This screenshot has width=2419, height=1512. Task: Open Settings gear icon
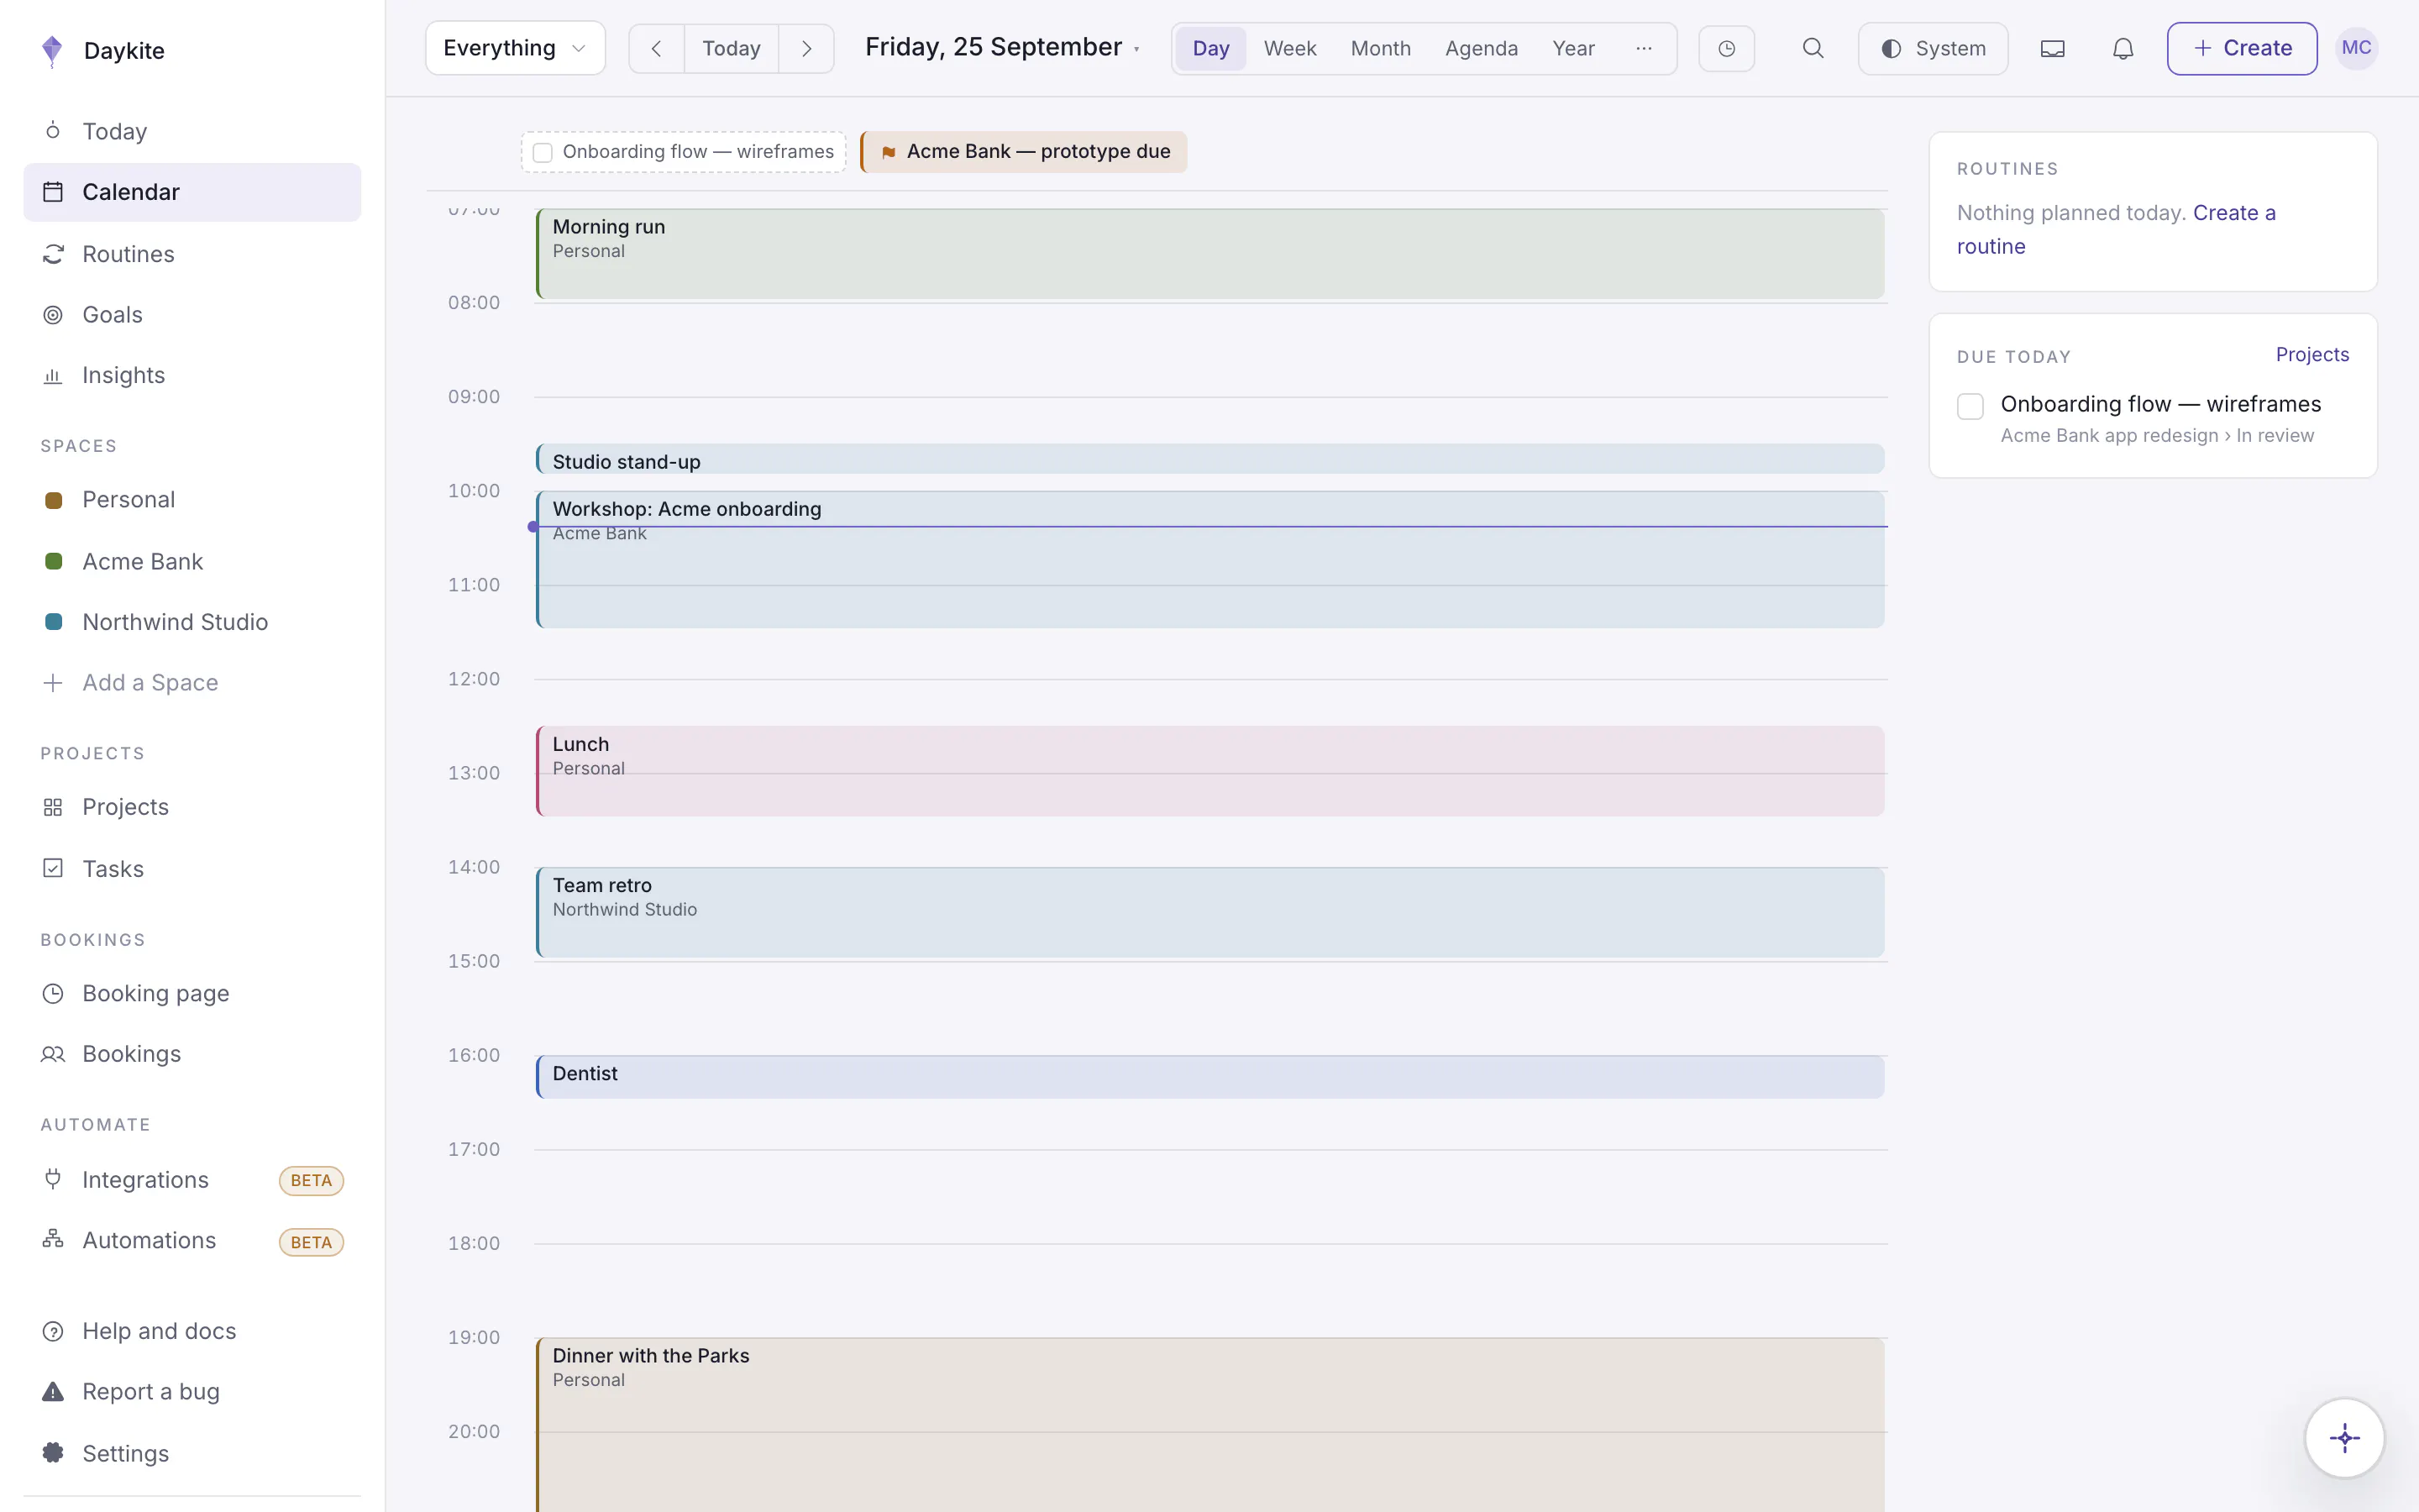[53, 1453]
